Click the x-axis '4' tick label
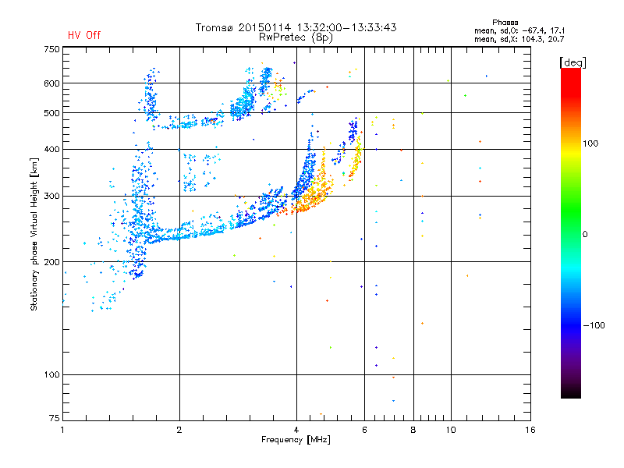This screenshot has width=624, height=468. point(296,430)
